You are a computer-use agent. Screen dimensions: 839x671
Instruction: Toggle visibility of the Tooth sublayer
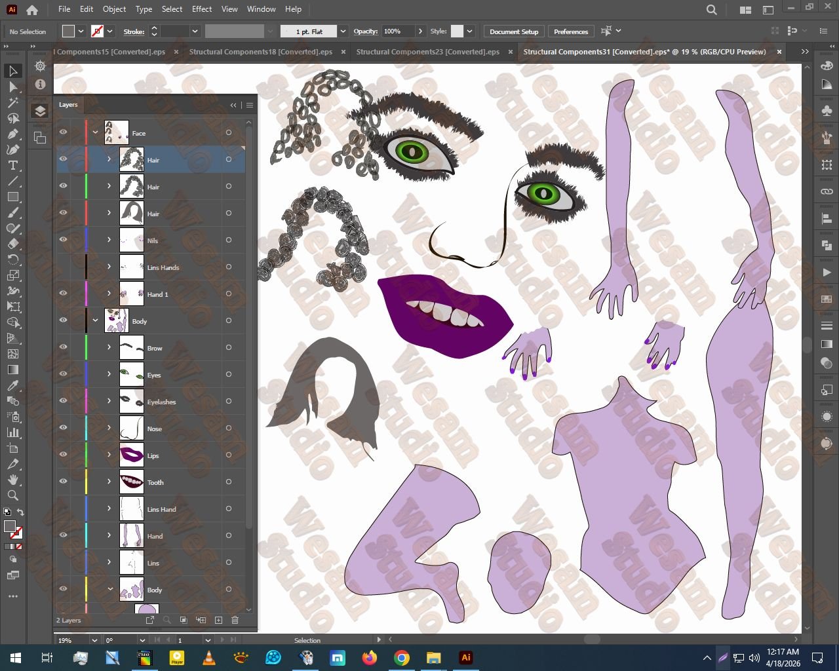[x=64, y=482]
